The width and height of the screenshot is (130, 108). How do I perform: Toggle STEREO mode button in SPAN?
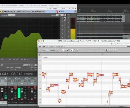19,11
